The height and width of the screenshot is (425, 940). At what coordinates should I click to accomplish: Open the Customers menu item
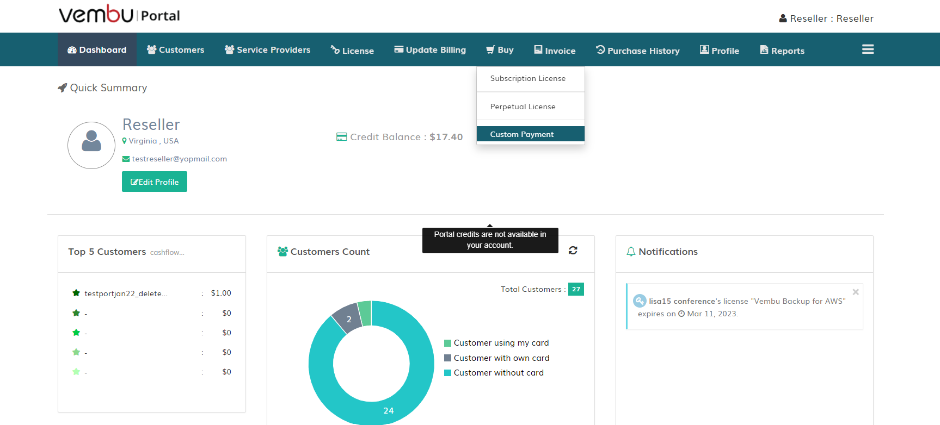click(x=175, y=49)
